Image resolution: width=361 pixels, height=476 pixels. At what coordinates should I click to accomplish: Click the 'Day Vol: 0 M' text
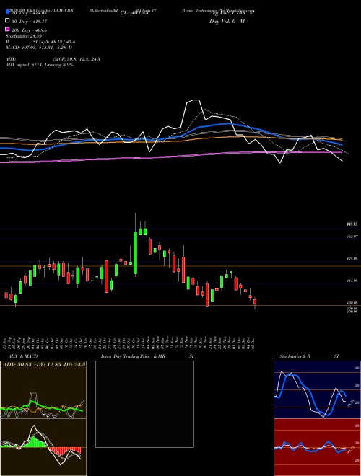click(x=227, y=22)
